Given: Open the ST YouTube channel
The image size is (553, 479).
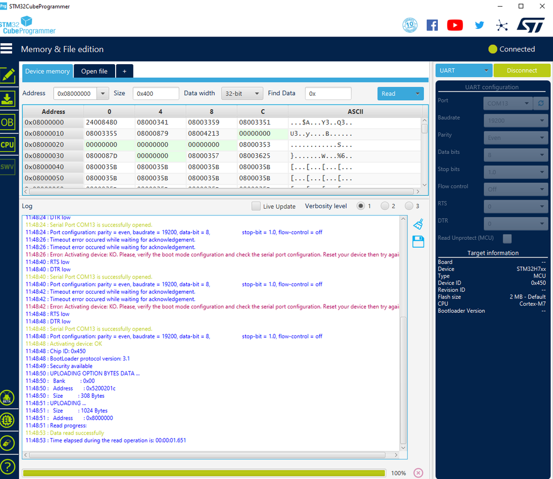Looking at the screenshot, I should click(x=455, y=25).
